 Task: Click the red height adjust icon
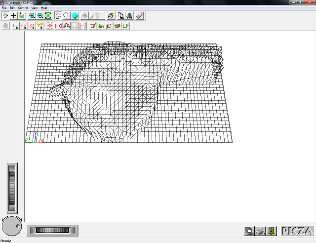point(82,26)
